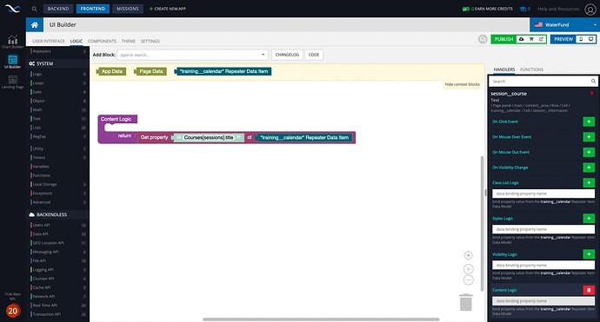Click the Backendless logo icon
This screenshot has height=322, width=600.
coord(13,9)
